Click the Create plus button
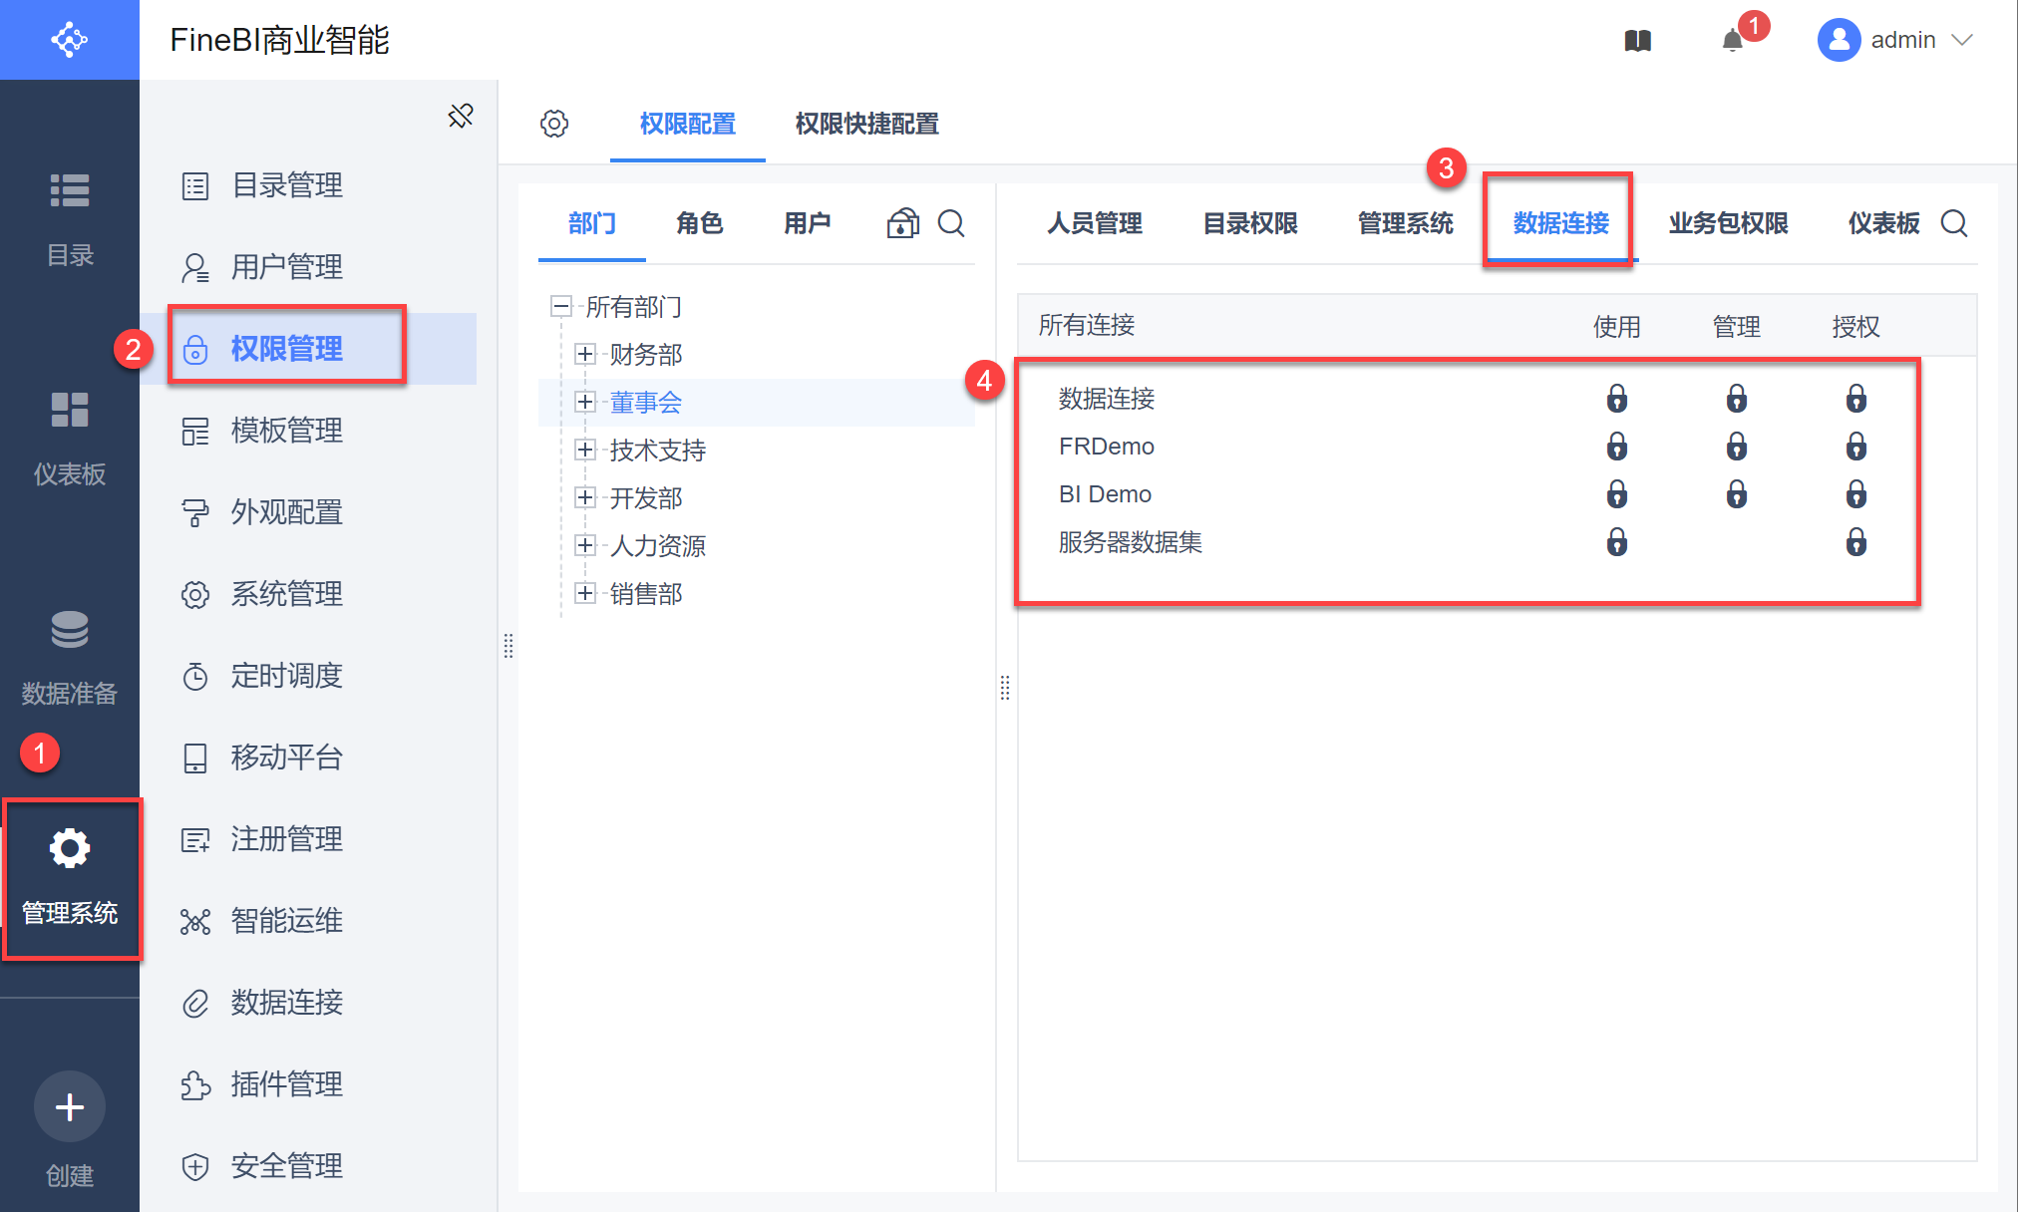 [70, 1107]
